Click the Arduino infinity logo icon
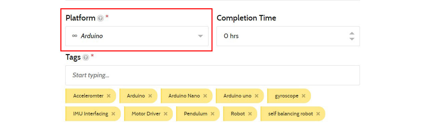 [x=75, y=36]
